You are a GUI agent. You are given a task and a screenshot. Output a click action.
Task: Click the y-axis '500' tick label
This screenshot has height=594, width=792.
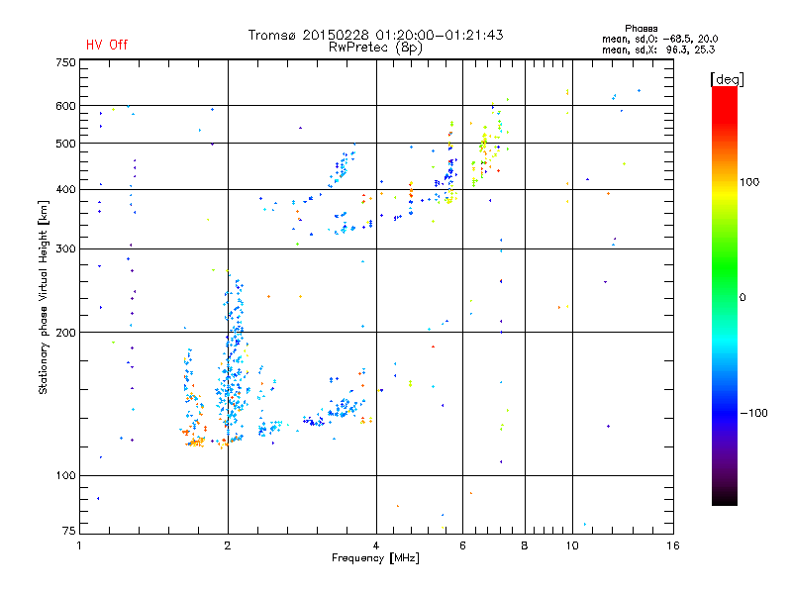tap(65, 144)
